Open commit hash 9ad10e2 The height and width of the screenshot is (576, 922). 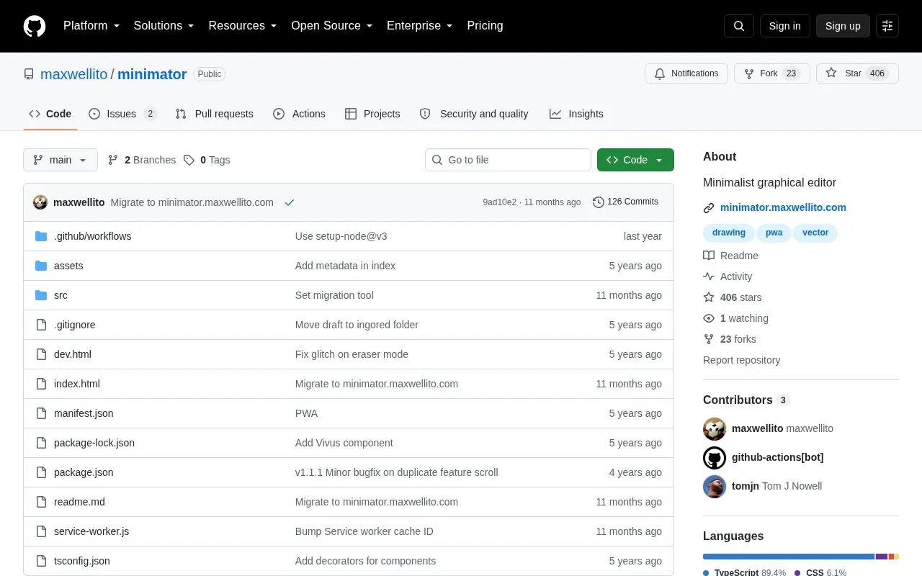click(x=499, y=202)
